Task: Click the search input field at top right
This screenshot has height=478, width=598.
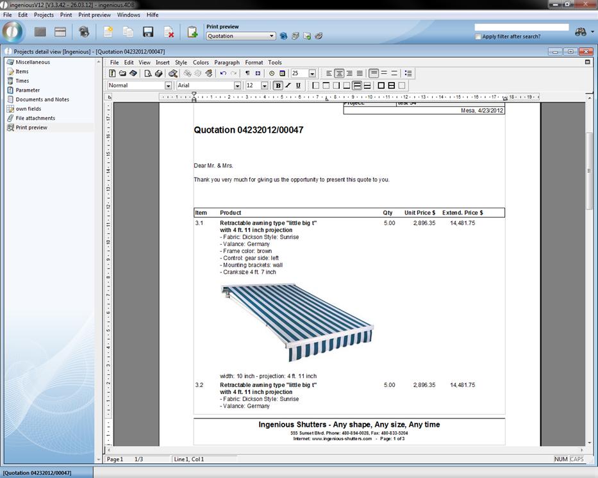Action: (x=521, y=28)
